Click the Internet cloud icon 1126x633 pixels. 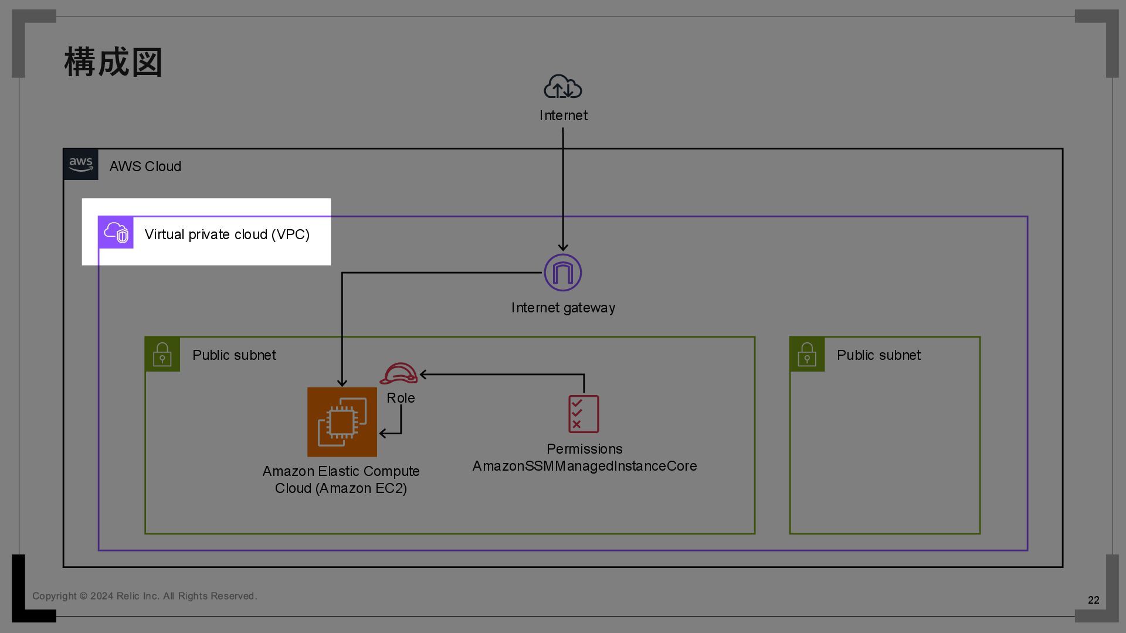[562, 87]
